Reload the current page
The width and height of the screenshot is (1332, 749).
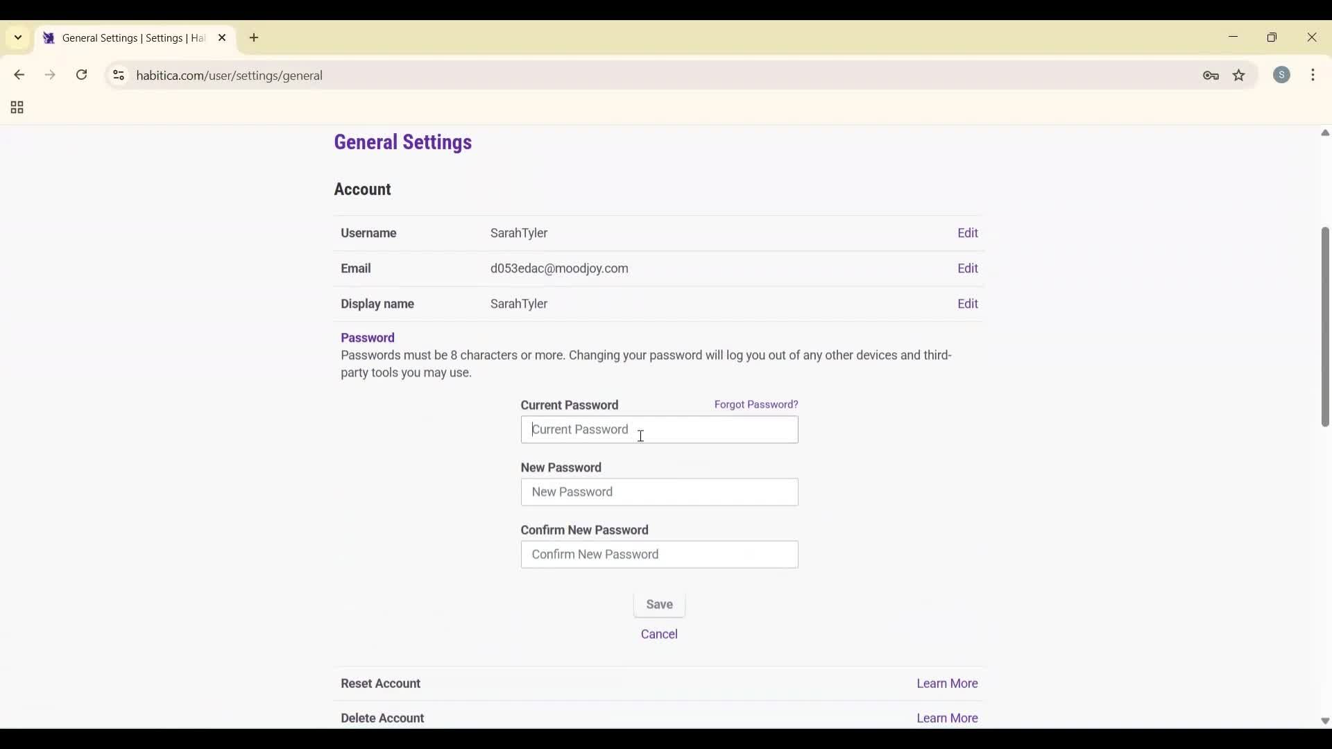tap(81, 75)
